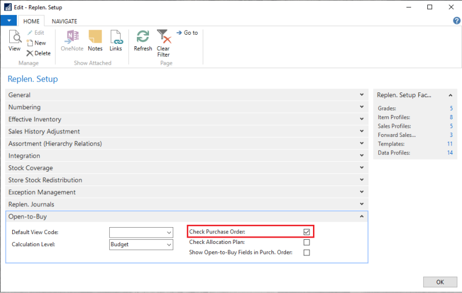Click the OK button
The width and height of the screenshot is (462, 293).
[x=440, y=282]
